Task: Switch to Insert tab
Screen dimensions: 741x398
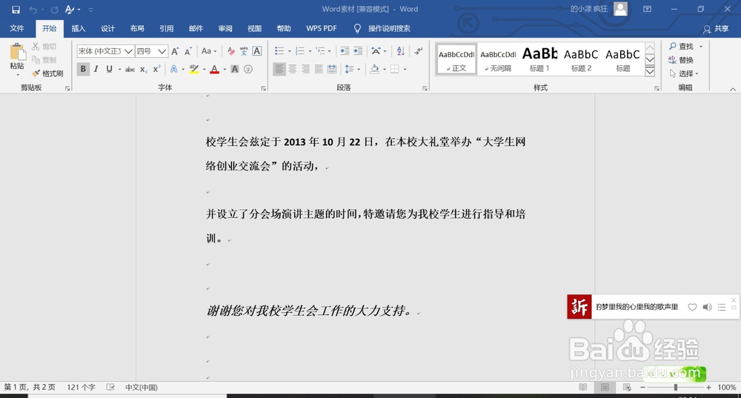Action: tap(79, 28)
